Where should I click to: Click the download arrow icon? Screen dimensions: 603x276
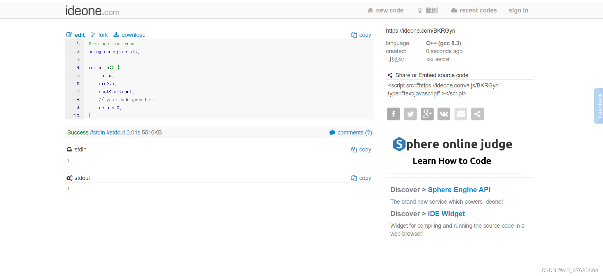[x=116, y=35]
